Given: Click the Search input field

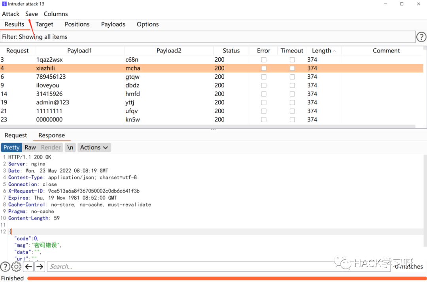Looking at the screenshot, I should click(x=219, y=267).
